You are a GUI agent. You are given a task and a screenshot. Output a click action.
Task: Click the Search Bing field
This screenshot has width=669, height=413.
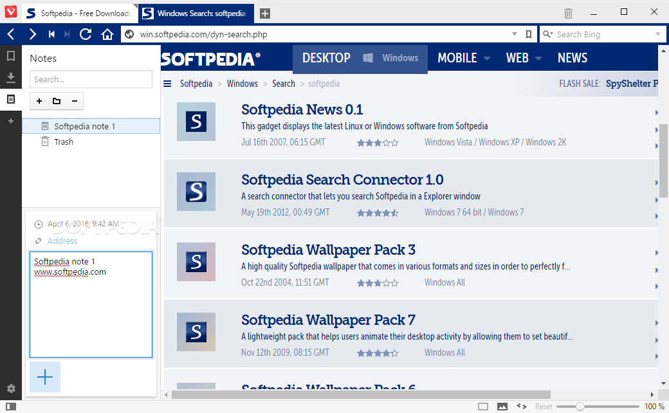click(604, 35)
